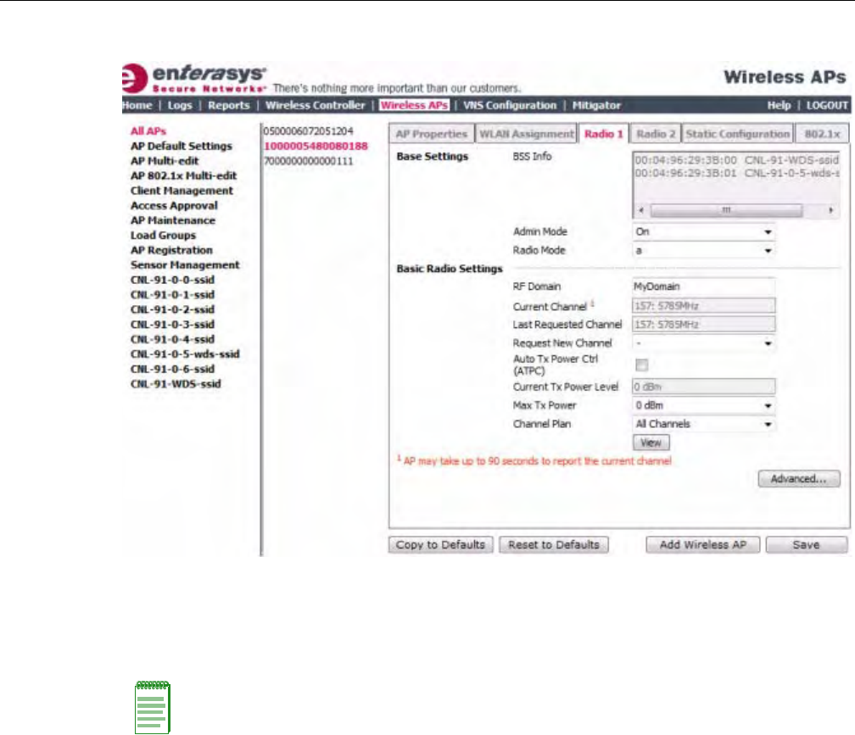
Task: Open the Admin Mode dropdown
Action: (x=703, y=231)
